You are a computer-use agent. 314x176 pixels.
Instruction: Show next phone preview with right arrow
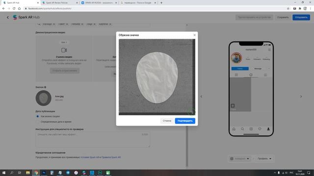(x=301, y=96)
